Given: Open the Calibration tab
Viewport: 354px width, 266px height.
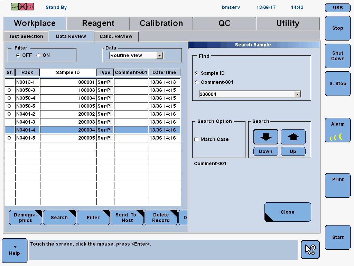Looking at the screenshot, I should point(161,23).
